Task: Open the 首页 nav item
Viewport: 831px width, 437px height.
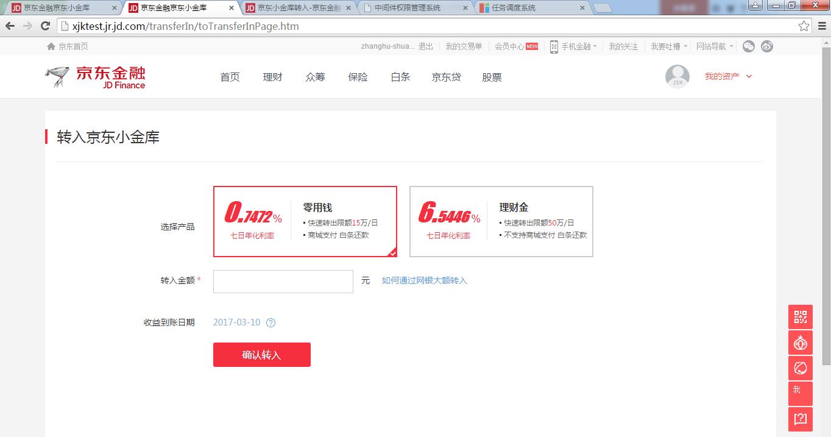Action: (230, 77)
